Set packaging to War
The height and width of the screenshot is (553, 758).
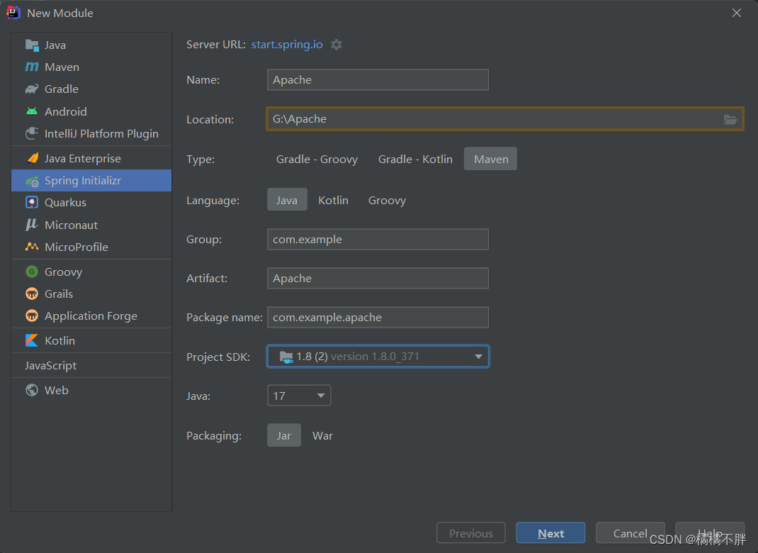[x=322, y=435]
